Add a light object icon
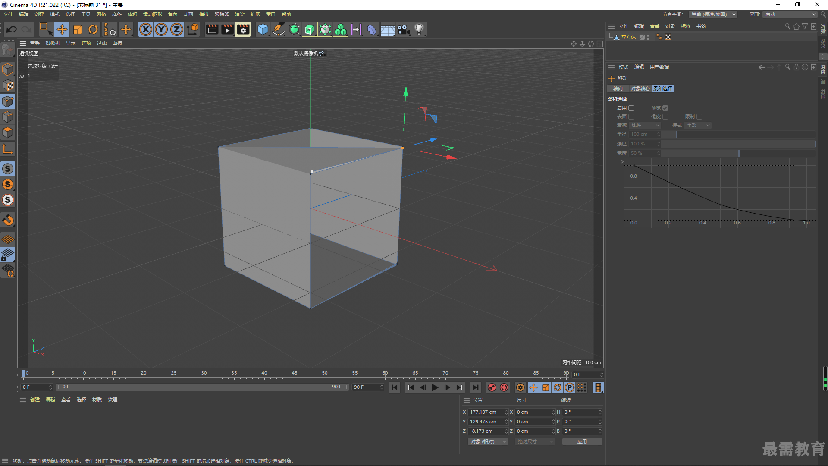Image resolution: width=828 pixels, height=466 pixels. point(419,29)
